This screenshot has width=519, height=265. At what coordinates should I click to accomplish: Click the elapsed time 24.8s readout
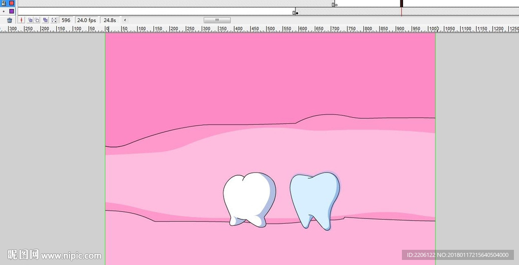[109, 20]
